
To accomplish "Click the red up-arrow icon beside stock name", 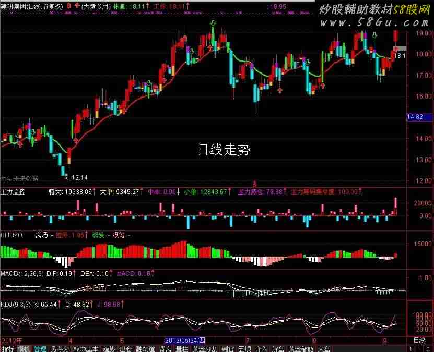I will tap(77, 6).
